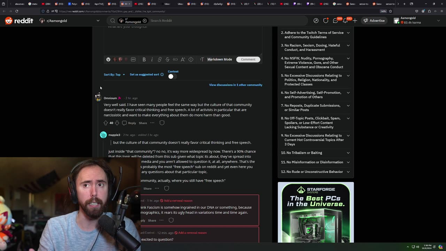Screen dimensions: 446x251
Task: Open notifications bell with 513 alerts
Action: tap(345, 21)
